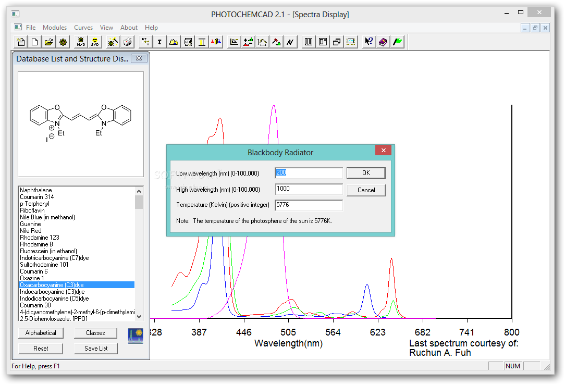Close the Blackbody Radiator dialog

point(384,150)
